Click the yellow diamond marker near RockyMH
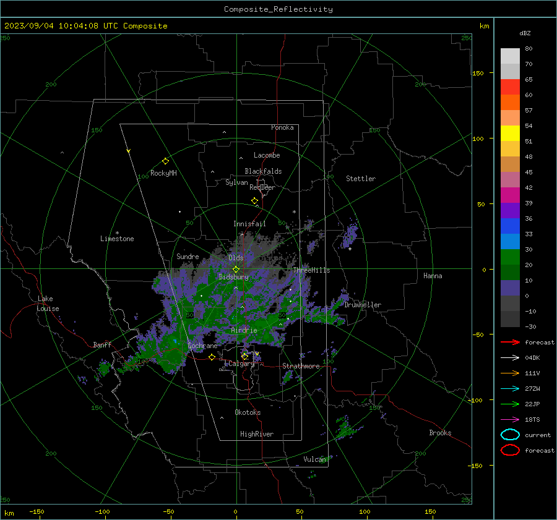 (165, 161)
